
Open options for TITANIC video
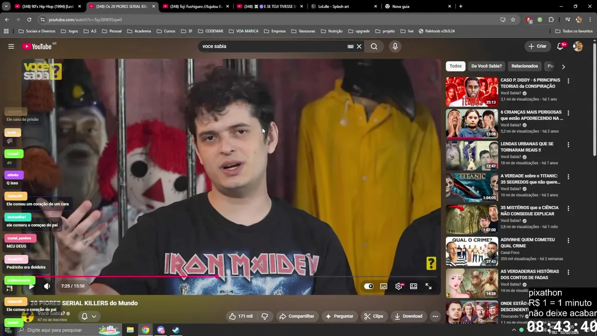568,176
